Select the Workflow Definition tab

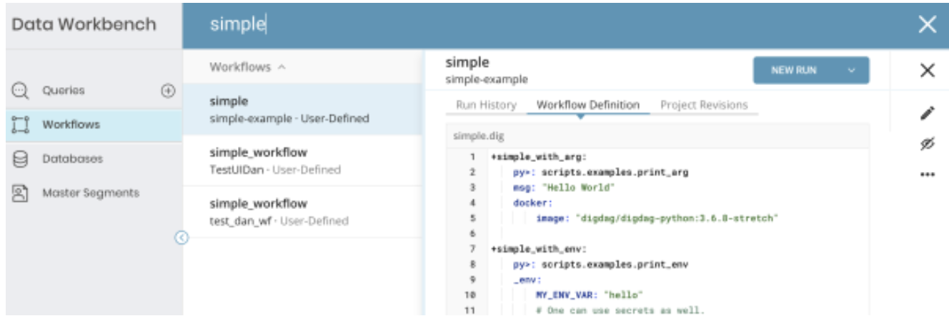tap(587, 105)
